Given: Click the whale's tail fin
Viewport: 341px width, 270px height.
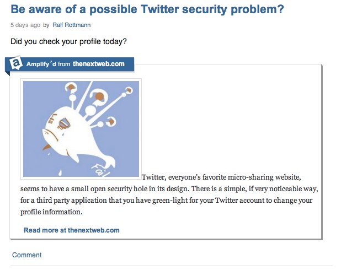Looking at the screenshot, I should point(109,163).
